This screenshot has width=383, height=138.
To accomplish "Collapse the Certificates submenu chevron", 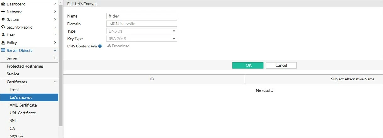I will (55, 82).
